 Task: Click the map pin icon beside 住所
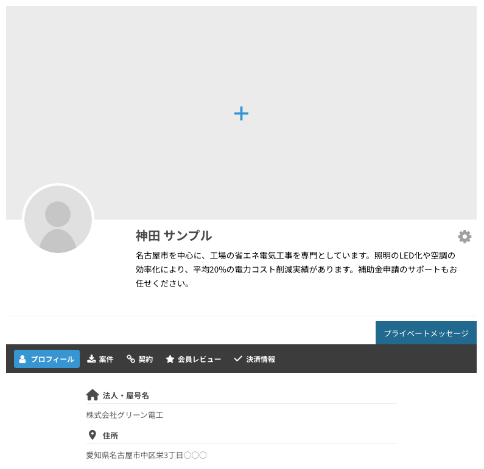click(93, 436)
